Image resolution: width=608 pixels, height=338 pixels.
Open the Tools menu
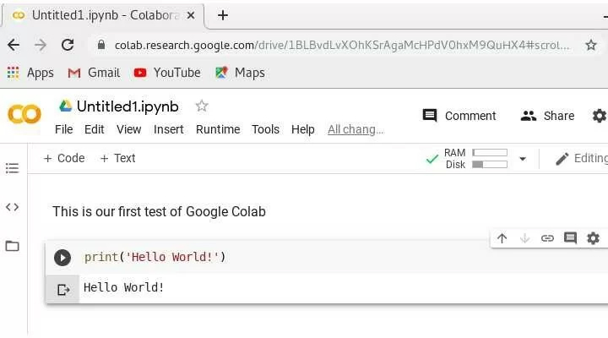(x=265, y=129)
